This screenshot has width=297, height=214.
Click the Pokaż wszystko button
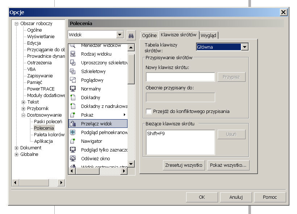pos(228,165)
